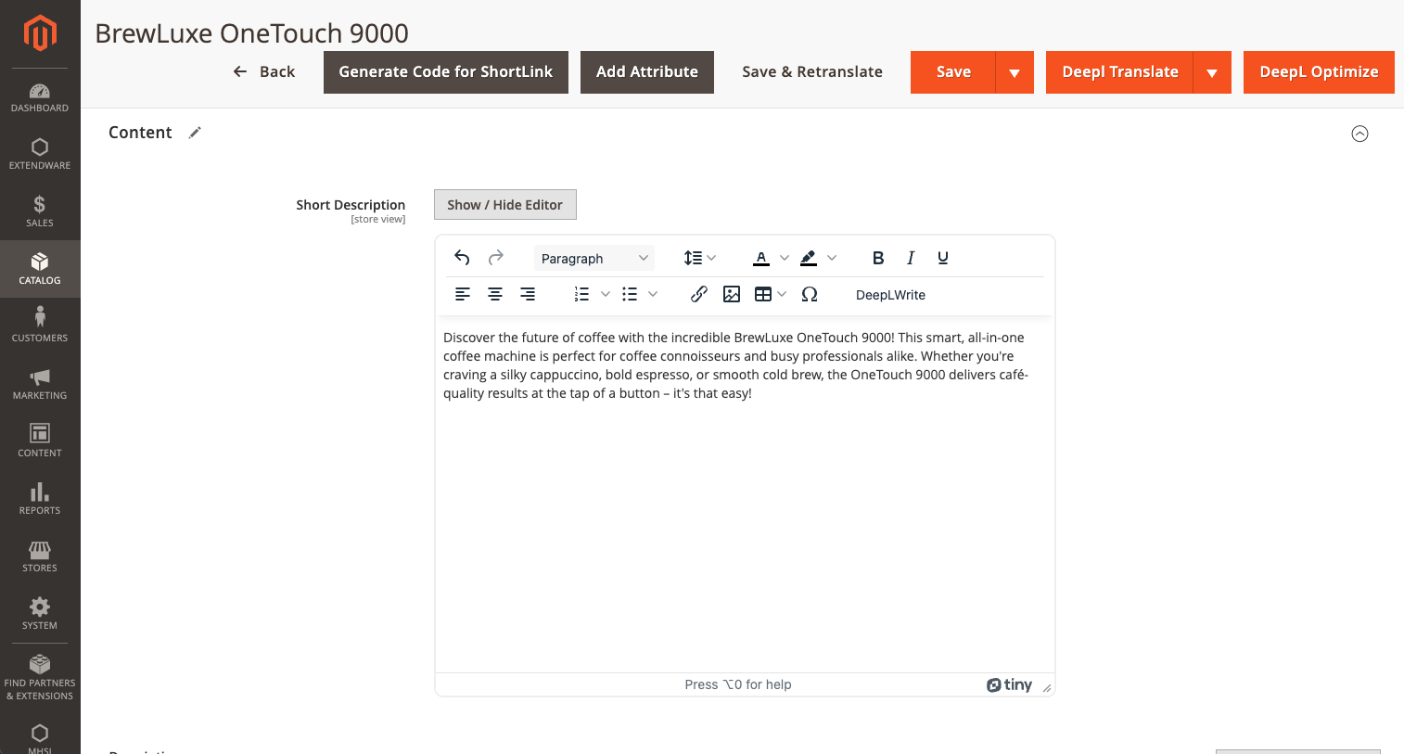Click the DeepL Optimize button
The height and width of the screenshot is (754, 1404).
pos(1319,72)
